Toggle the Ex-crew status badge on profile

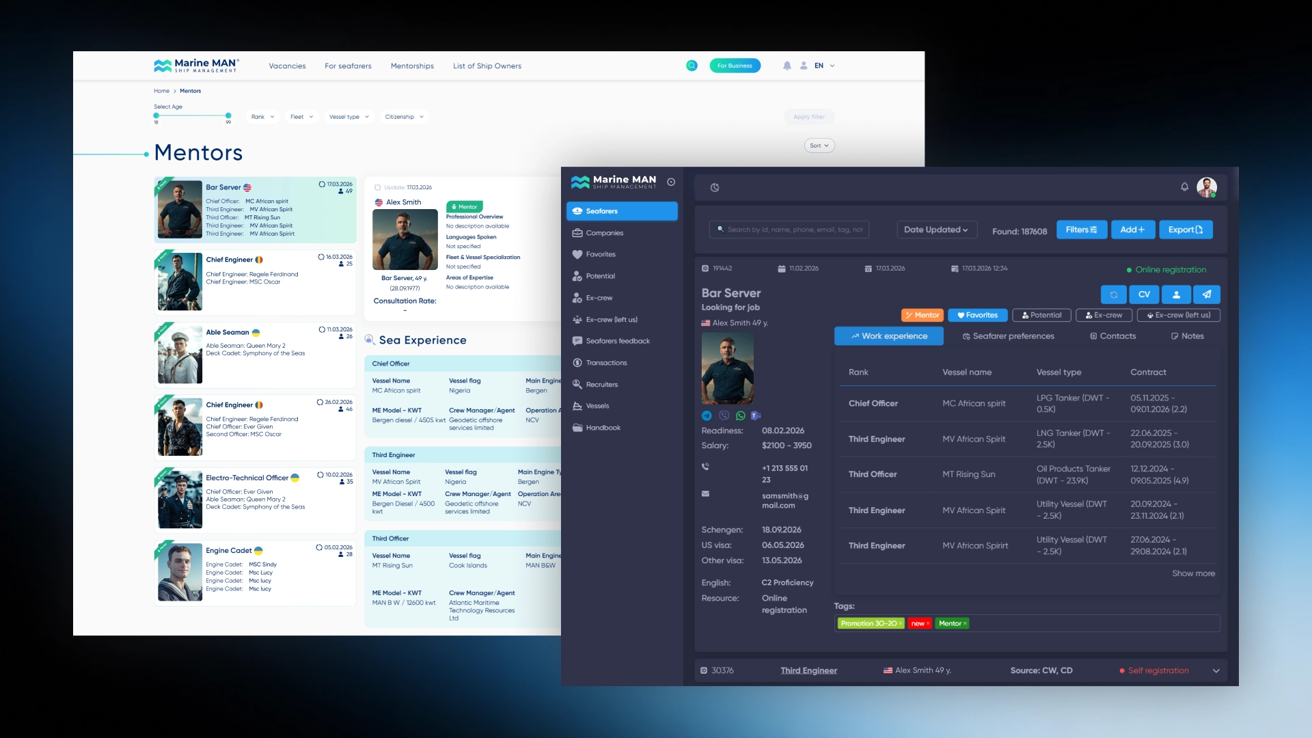(x=1104, y=315)
